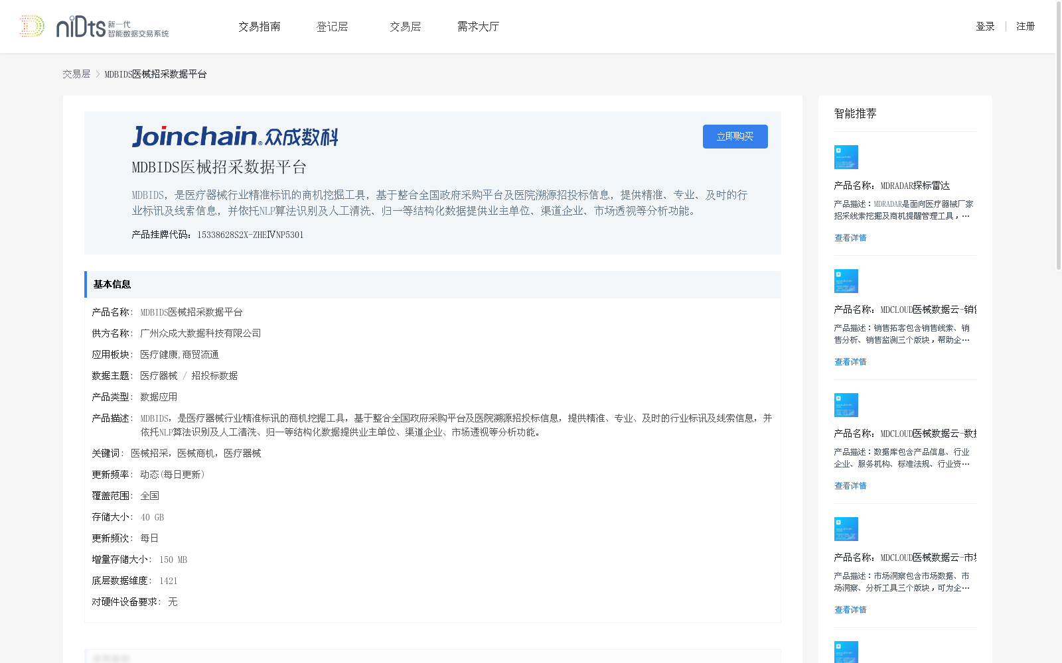Select the product name MDRADAR探标雷达
The height and width of the screenshot is (663, 1062).
tap(915, 186)
